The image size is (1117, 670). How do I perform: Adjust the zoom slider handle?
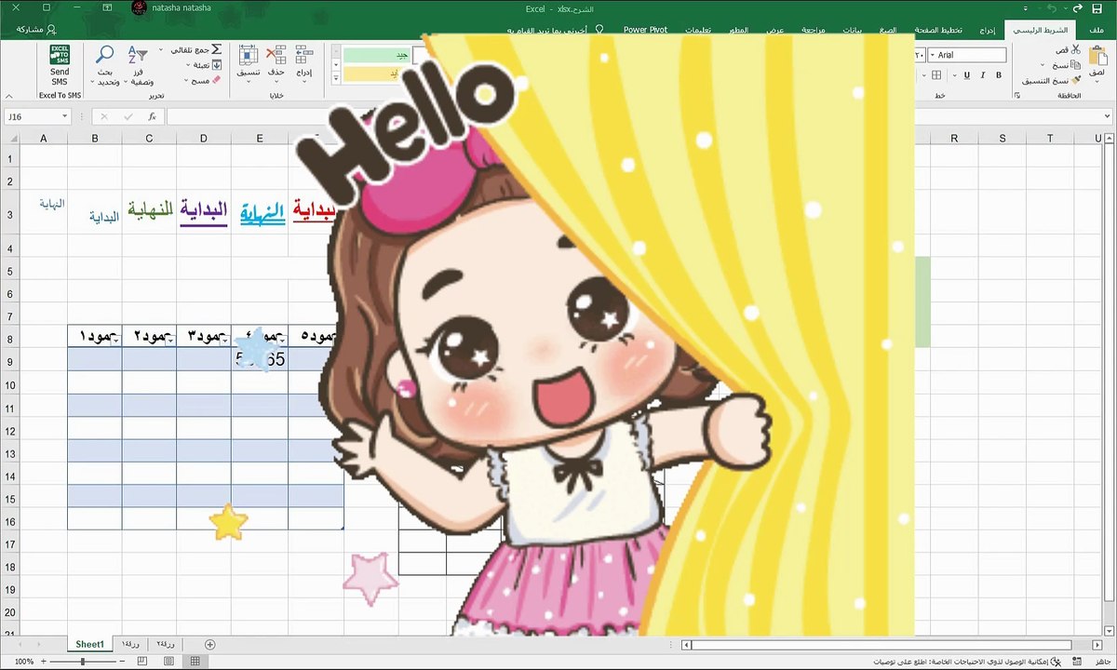coord(83,662)
